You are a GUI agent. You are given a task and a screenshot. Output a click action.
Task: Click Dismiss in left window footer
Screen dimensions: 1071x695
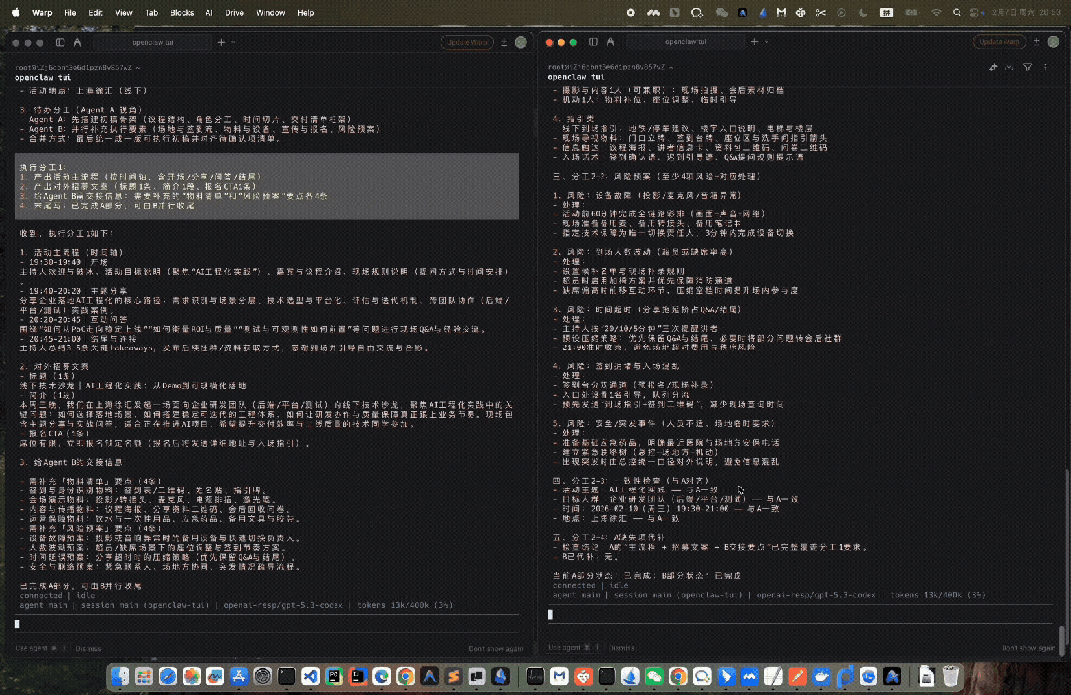point(88,648)
